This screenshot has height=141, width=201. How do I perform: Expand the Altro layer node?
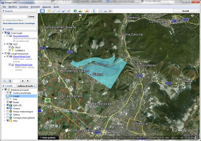pyautogui.click(x=5, y=121)
